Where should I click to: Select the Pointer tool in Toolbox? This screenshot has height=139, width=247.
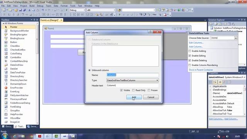click(x=14, y=27)
